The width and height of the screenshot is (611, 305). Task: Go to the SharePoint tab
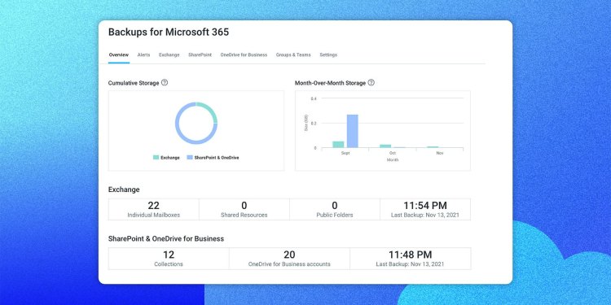point(200,54)
